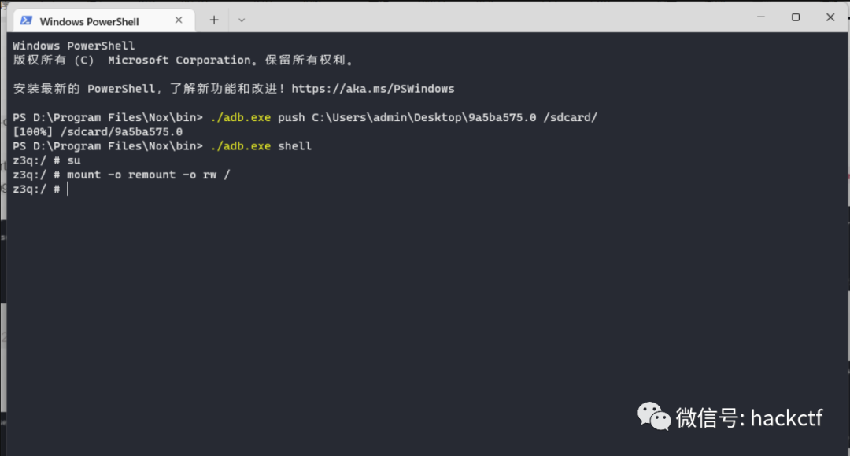Close the Windows PowerShell tab
The image size is (850, 456).
[x=179, y=20]
